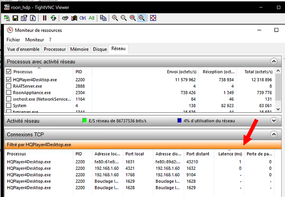Show the Connection Info icon
The image size is (285, 197).
tap(33, 18)
